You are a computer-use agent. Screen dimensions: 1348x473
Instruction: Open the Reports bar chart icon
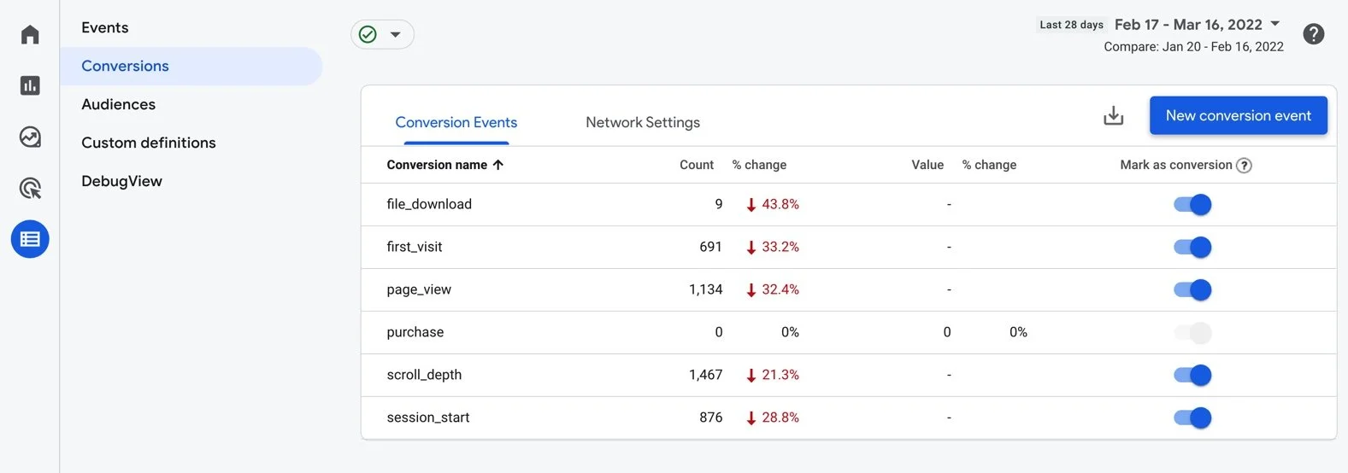(x=30, y=85)
